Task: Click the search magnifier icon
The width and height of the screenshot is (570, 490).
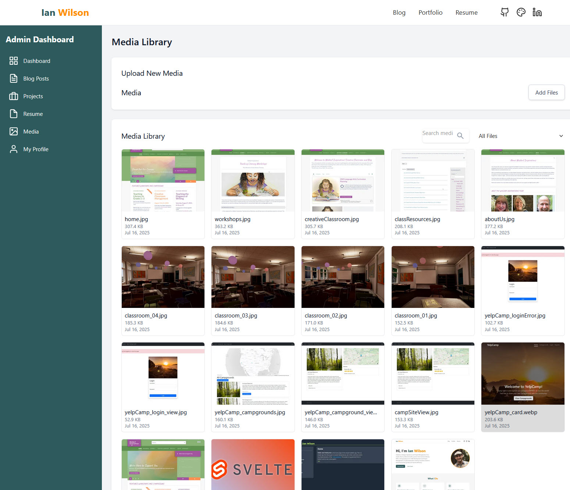Action: click(460, 136)
